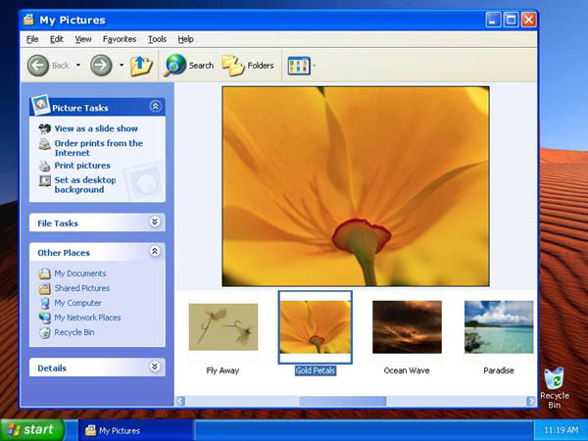Go up one folder level
Screen dimensions: 588x441
pos(142,66)
